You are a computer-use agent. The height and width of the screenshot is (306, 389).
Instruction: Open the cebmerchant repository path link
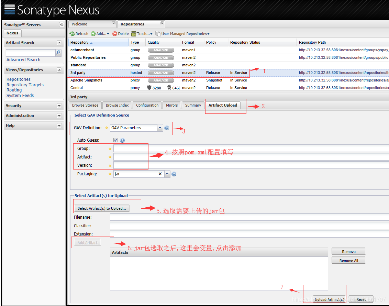(344, 50)
